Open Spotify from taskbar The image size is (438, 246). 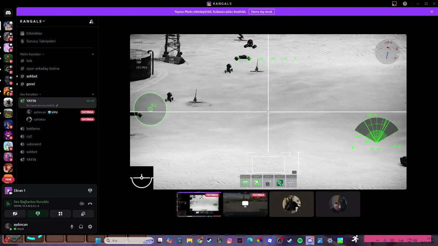[300, 241]
